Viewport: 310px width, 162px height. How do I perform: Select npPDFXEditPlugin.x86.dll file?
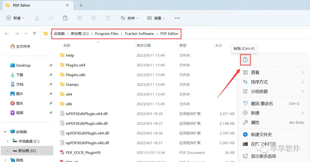84,143
